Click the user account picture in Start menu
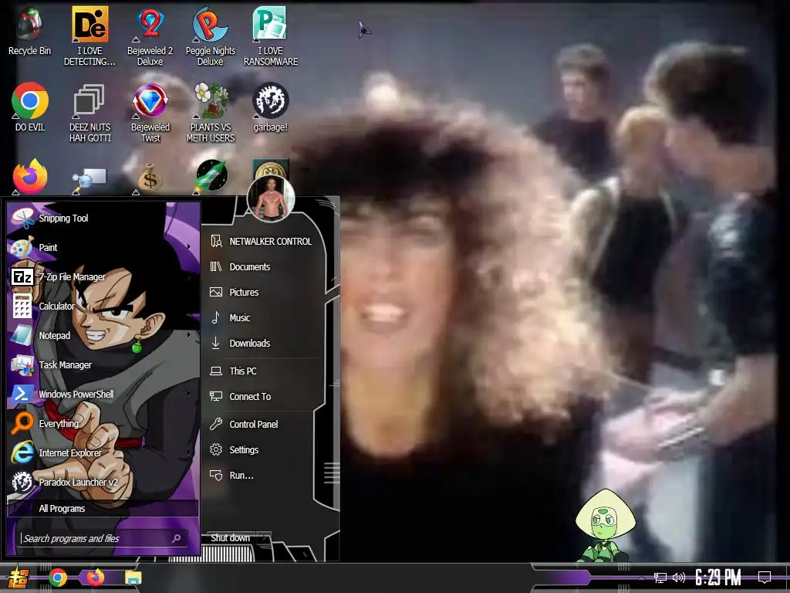This screenshot has height=593, width=790. (271, 198)
